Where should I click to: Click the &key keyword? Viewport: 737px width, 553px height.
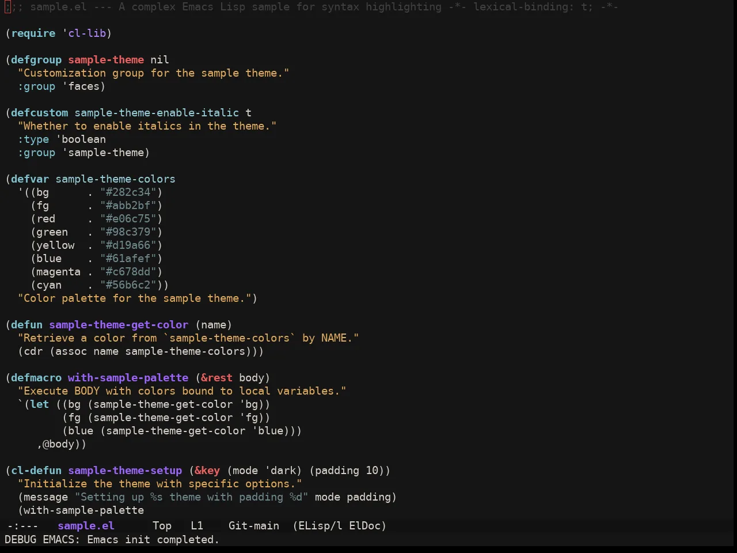207,471
